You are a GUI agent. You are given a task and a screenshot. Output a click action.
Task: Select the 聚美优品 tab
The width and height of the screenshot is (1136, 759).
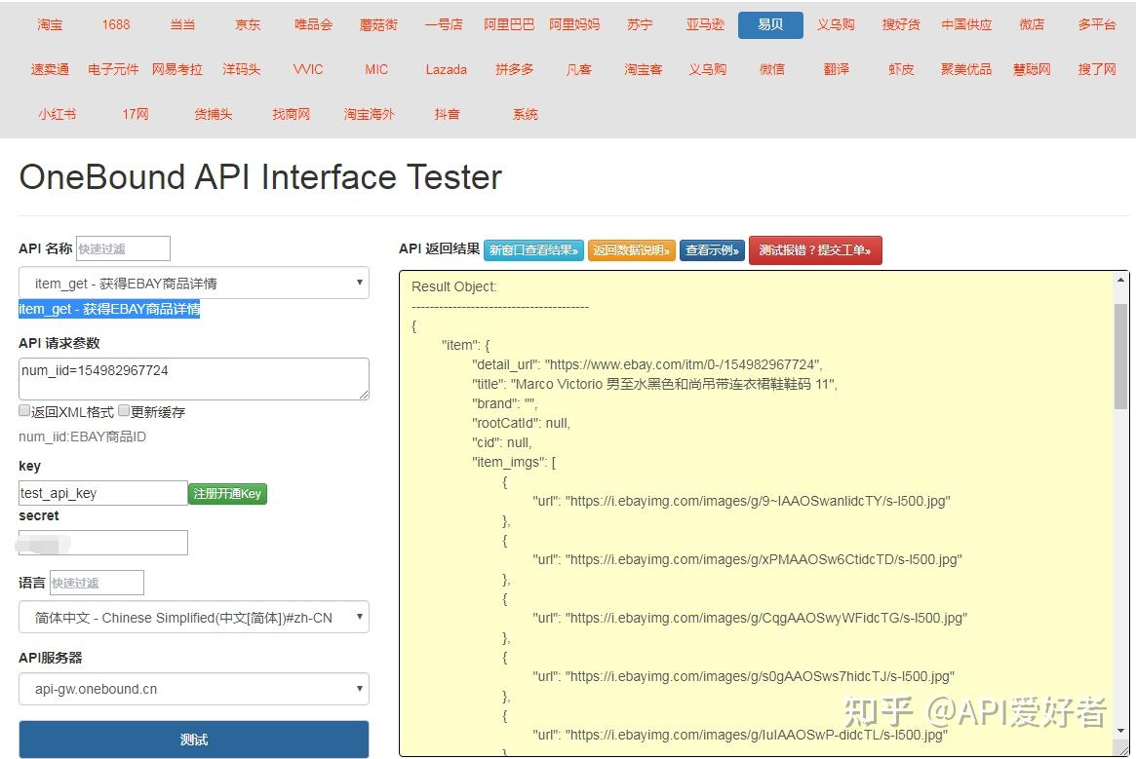[x=966, y=69]
